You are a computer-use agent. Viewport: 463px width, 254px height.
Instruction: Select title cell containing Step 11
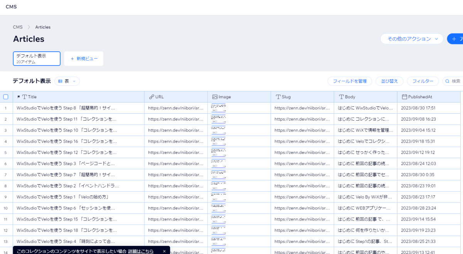point(79,119)
